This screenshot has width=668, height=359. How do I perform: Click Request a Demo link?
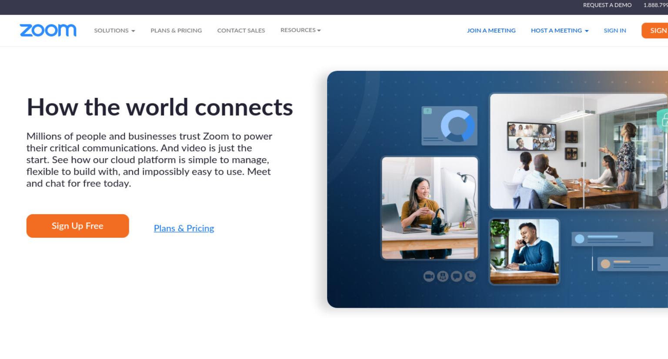[607, 5]
